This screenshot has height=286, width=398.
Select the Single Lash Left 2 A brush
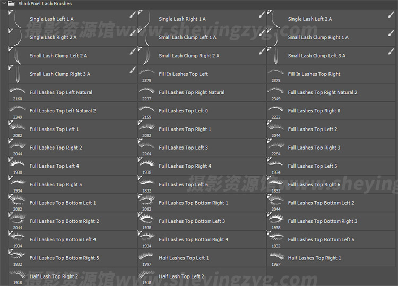click(x=309, y=19)
